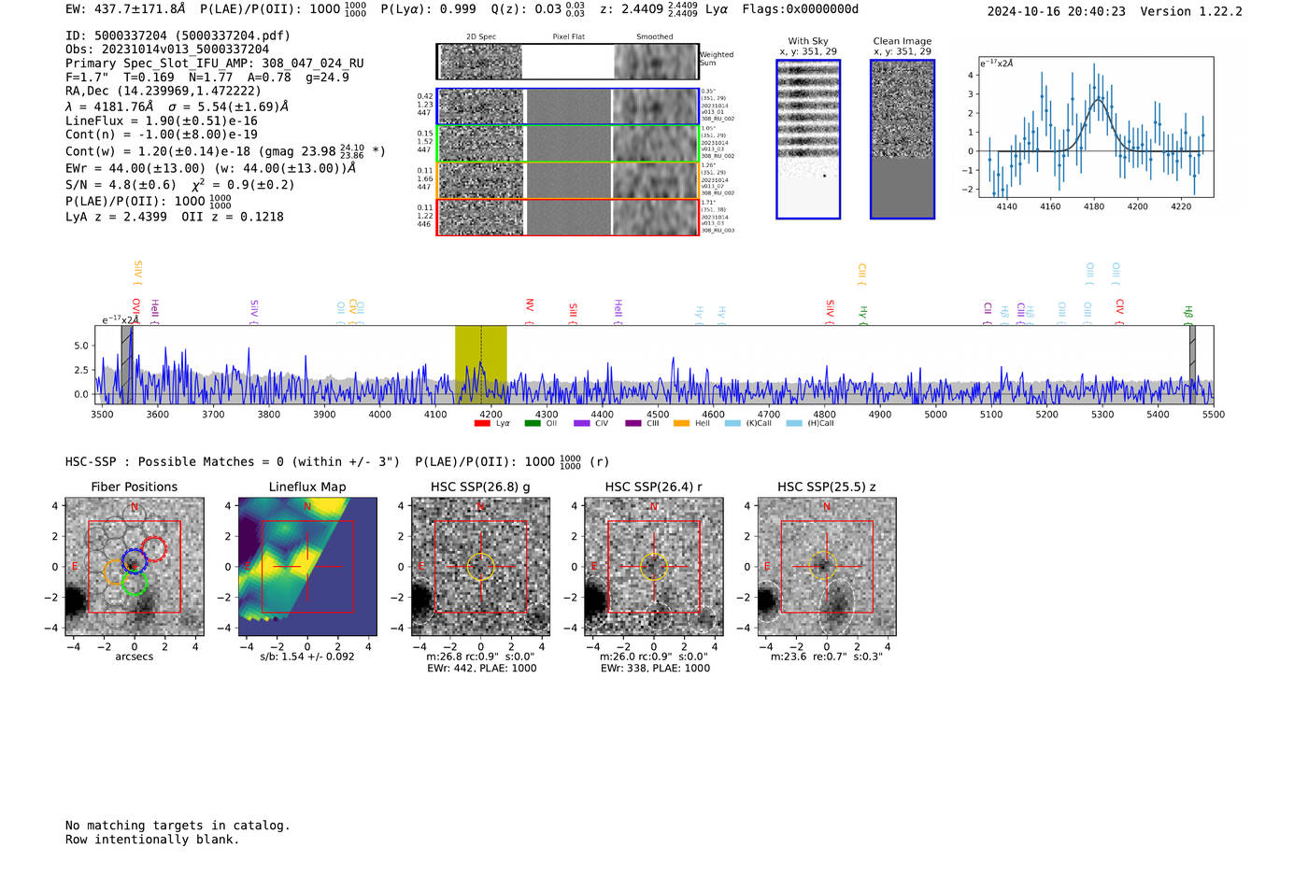1308x890 pixels.
Task: Select the Weighted Sum 2D spectrum strip
Action: [x=568, y=63]
